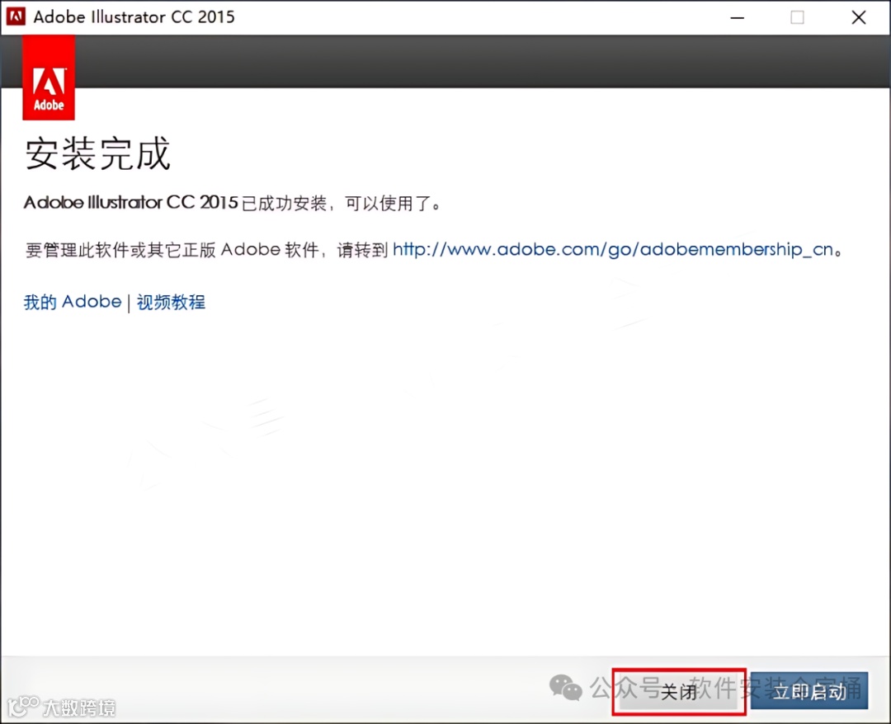Maximize the installer window
This screenshot has height=724, width=891.
[x=797, y=17]
